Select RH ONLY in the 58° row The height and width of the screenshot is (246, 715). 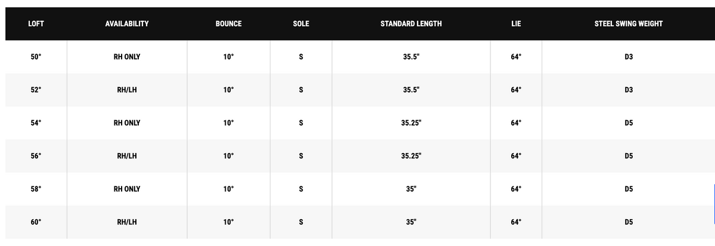click(x=127, y=189)
